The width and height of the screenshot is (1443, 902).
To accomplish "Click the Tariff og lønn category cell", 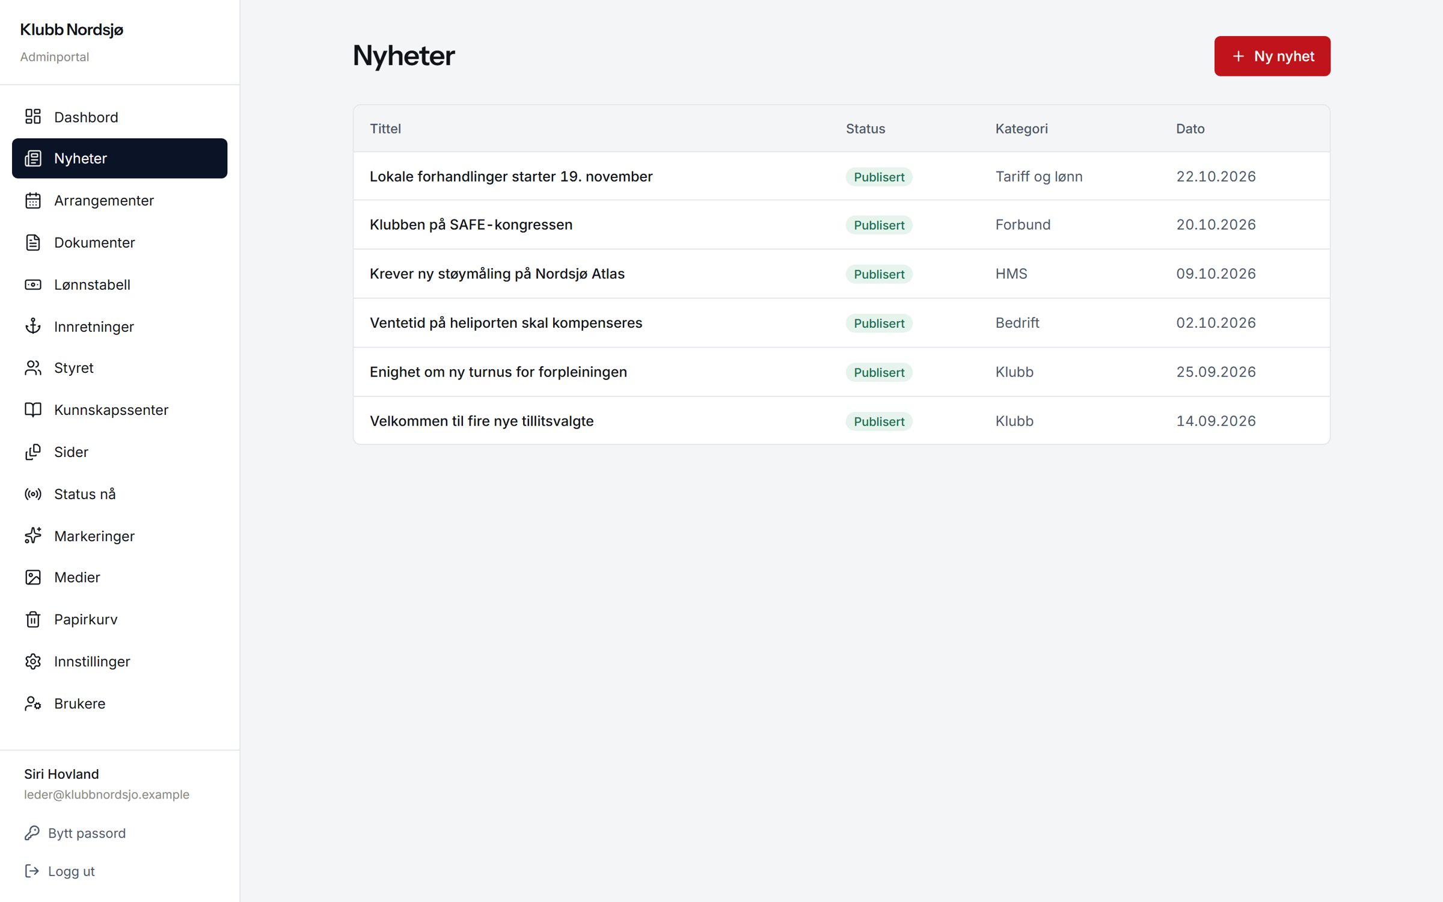I will point(1039,176).
